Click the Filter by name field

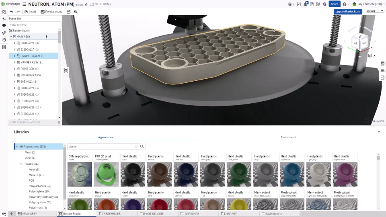[x=35, y=25]
